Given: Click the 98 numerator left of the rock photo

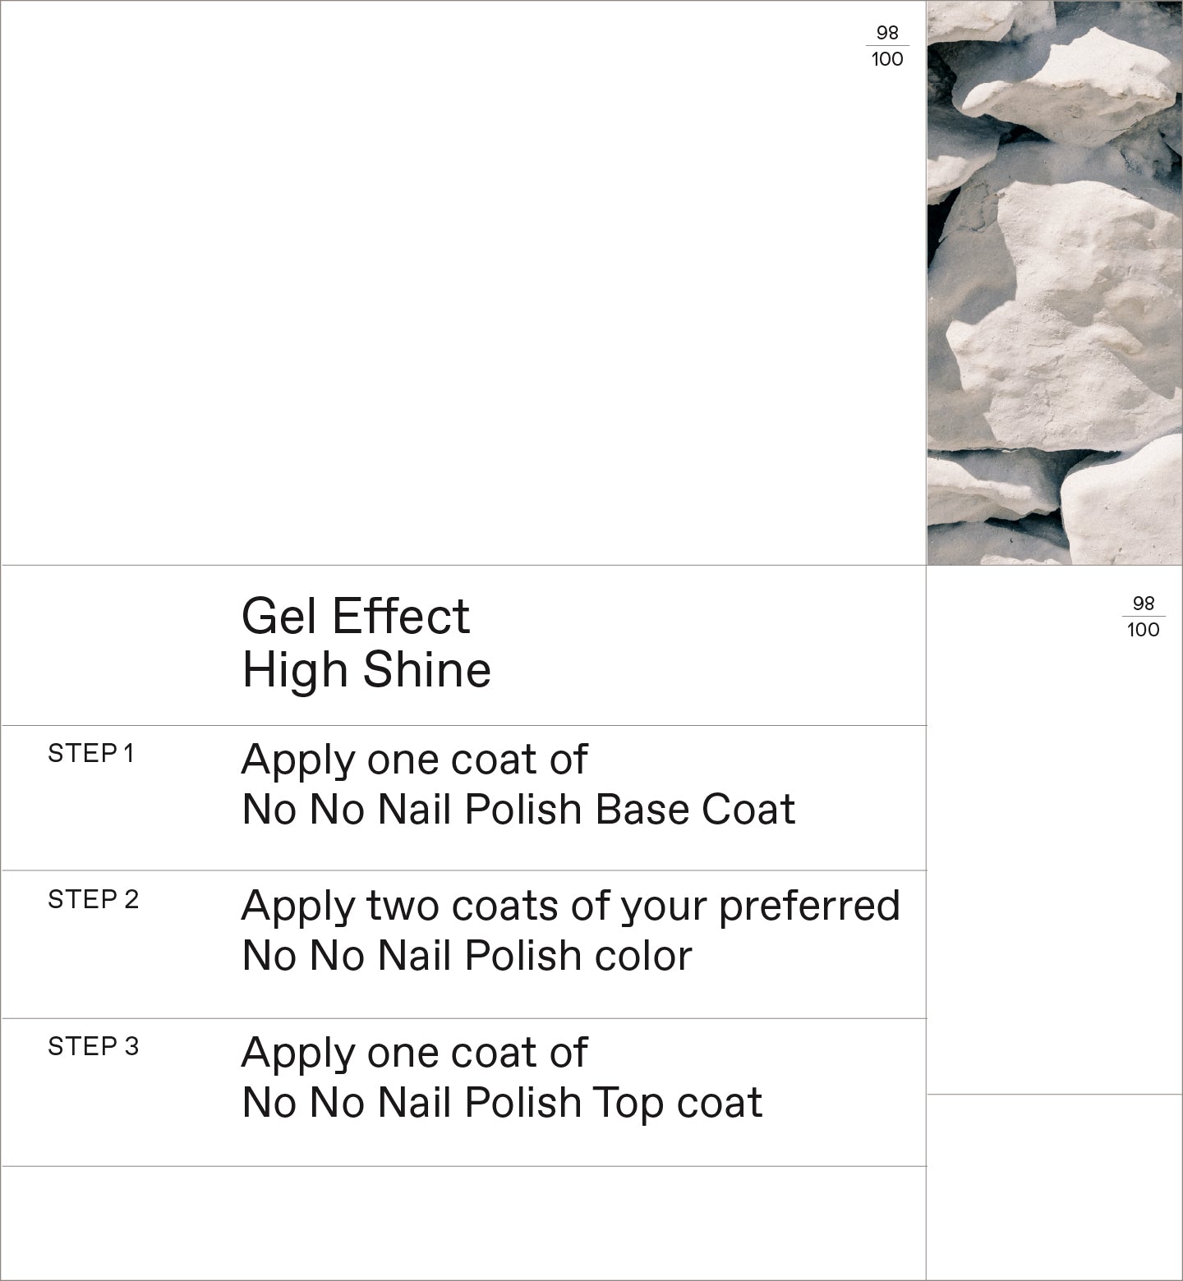Looking at the screenshot, I should click(887, 33).
